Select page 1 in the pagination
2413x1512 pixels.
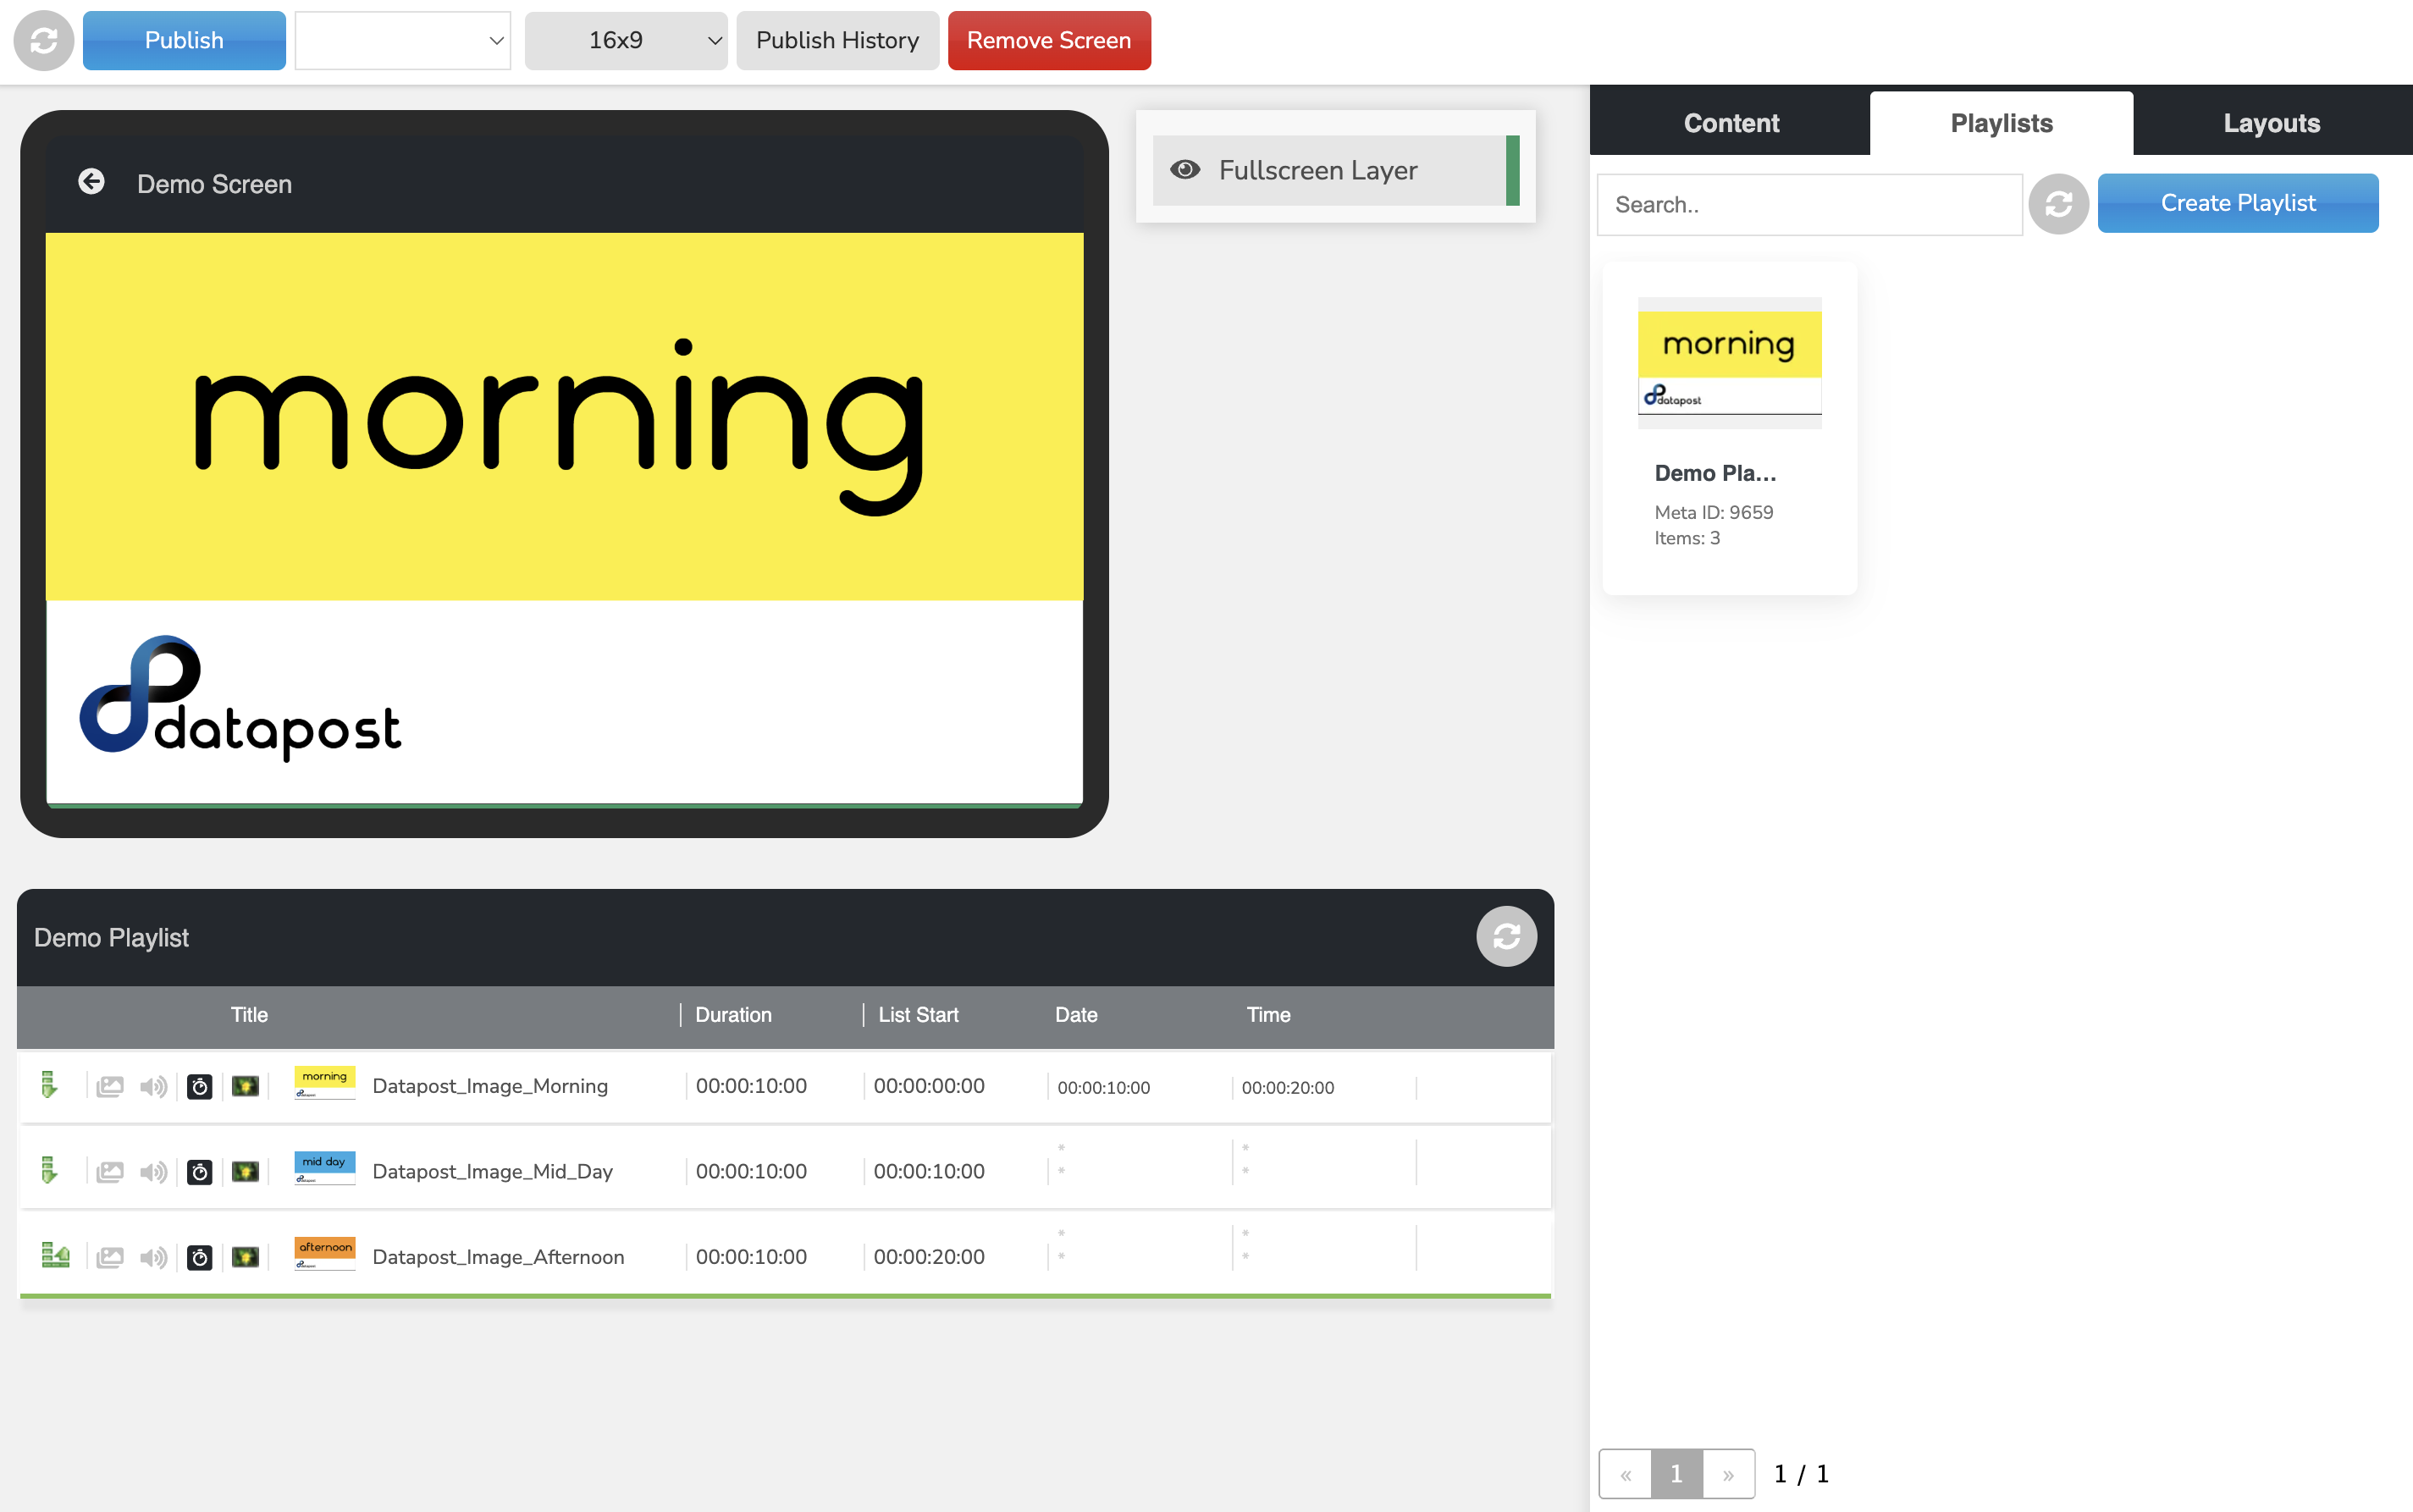point(1677,1474)
